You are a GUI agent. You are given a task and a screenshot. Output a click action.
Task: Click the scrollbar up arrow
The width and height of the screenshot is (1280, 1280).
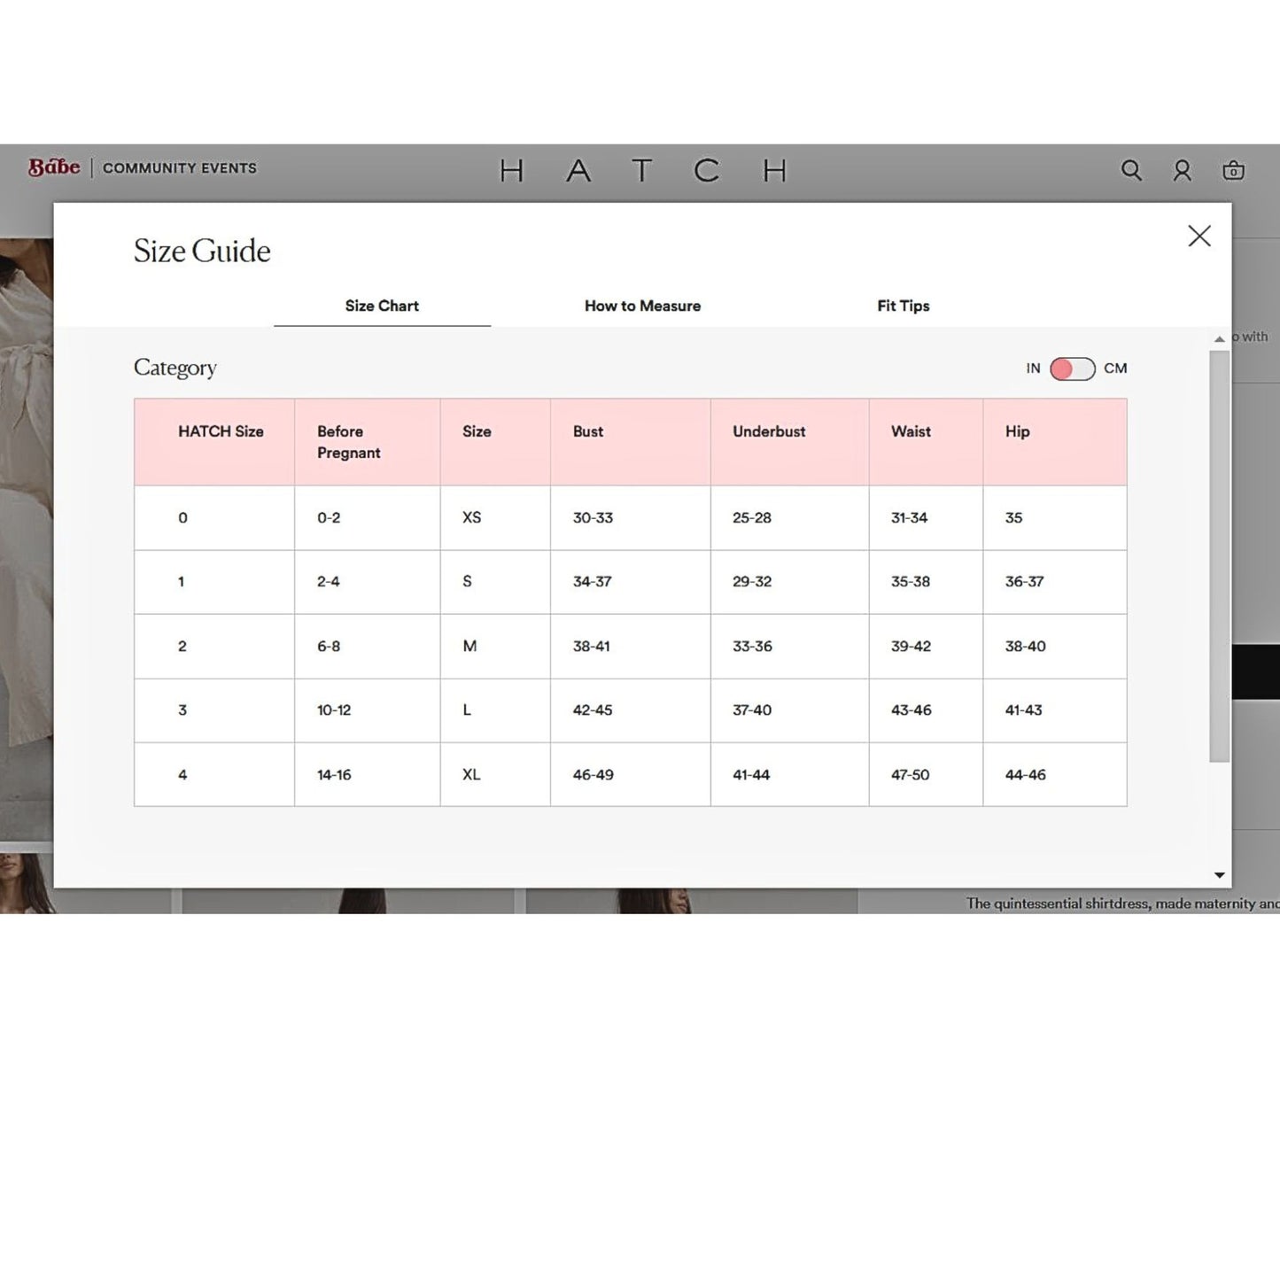tap(1219, 339)
